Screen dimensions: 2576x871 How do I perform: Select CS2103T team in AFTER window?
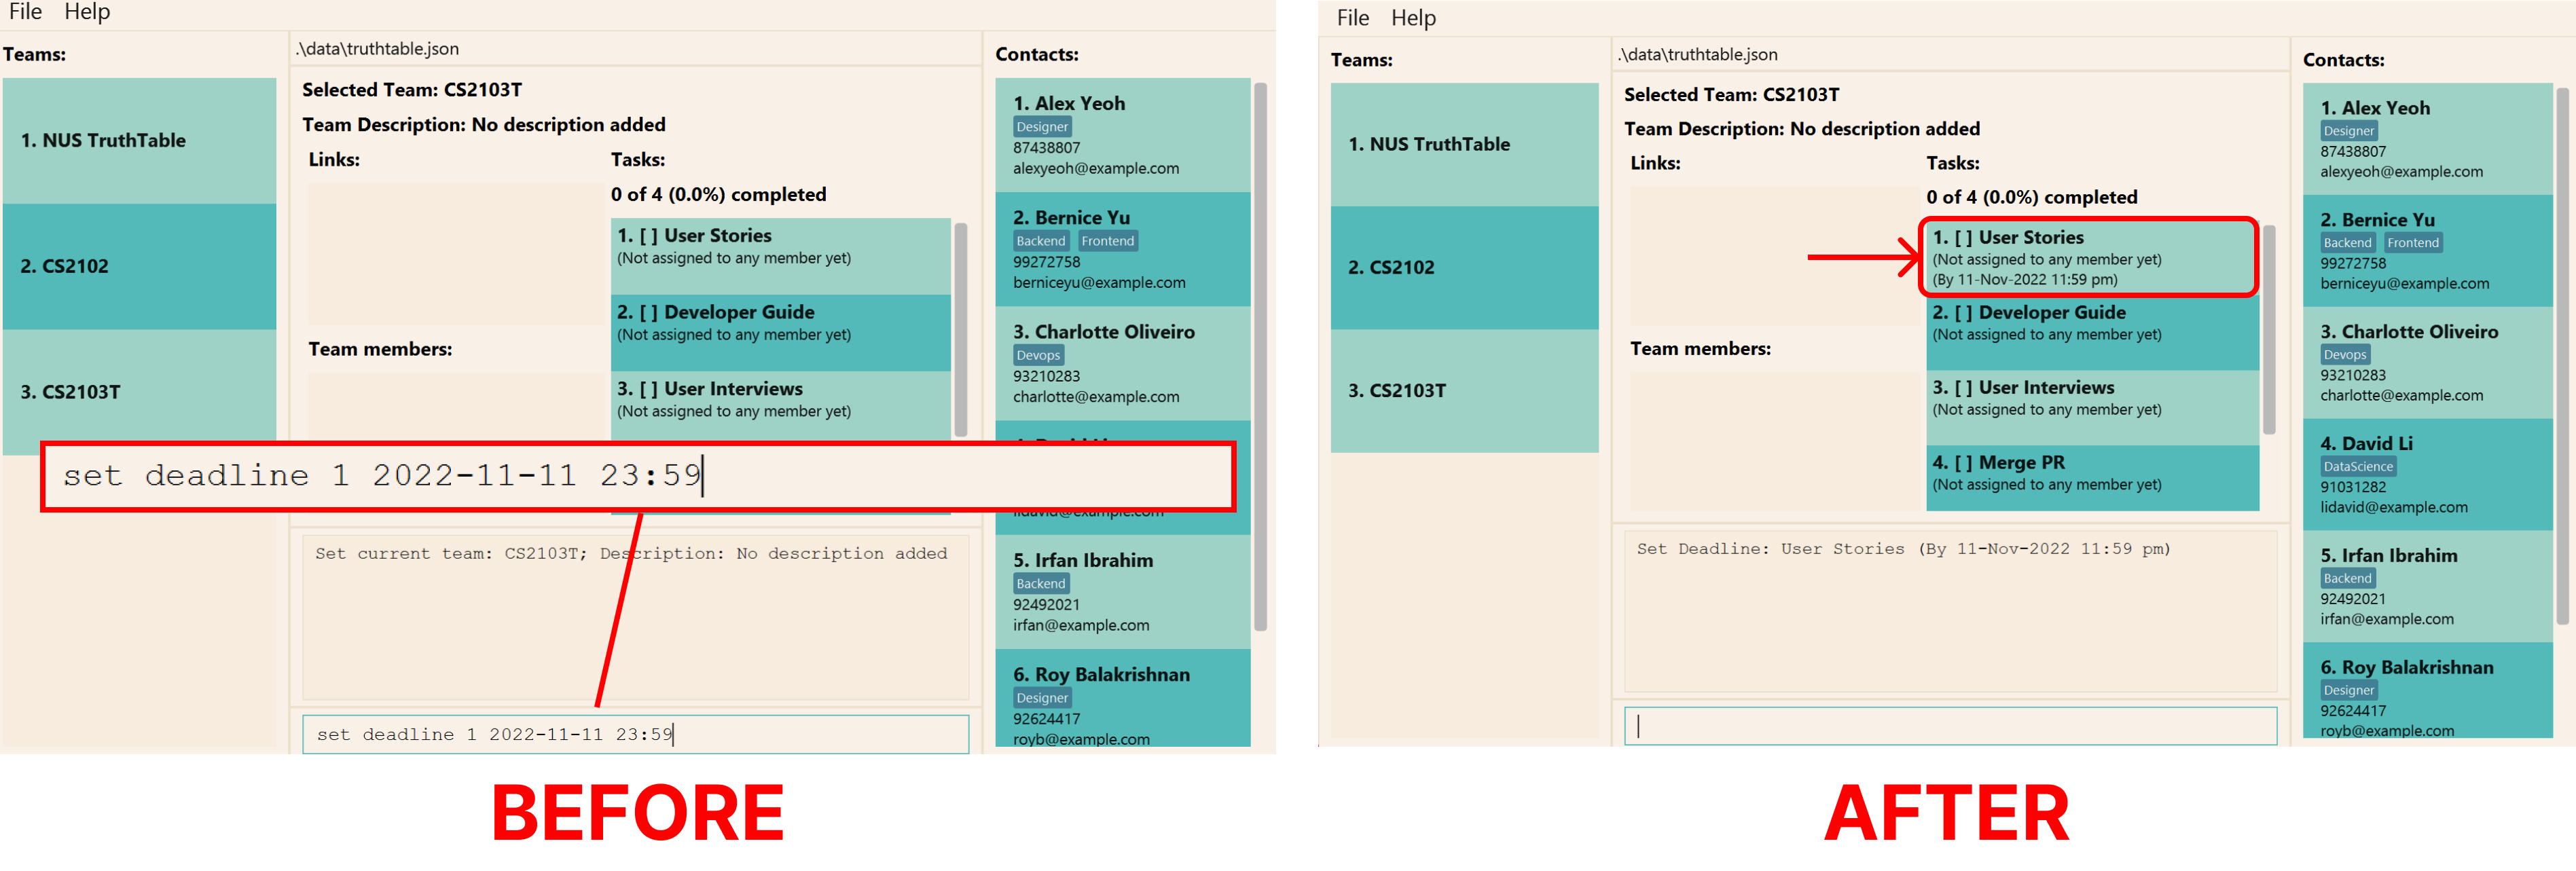pyautogui.click(x=1464, y=391)
